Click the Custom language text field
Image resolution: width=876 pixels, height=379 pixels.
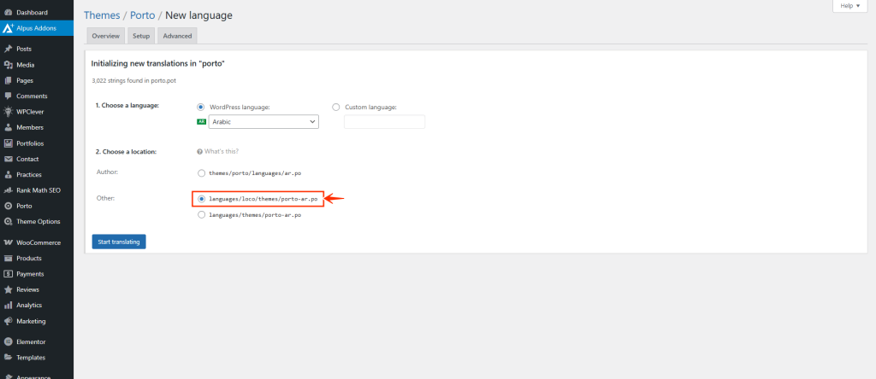point(384,122)
